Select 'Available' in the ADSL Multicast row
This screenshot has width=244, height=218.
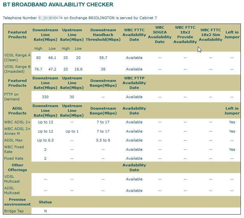pos(134,191)
